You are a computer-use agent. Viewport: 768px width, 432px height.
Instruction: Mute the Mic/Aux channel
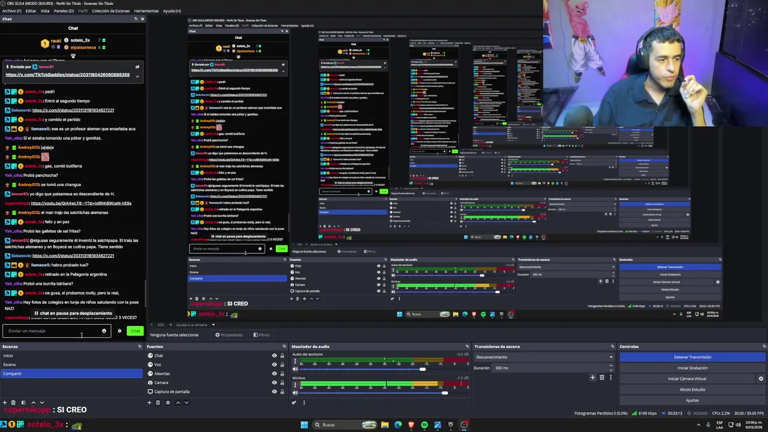tap(295, 392)
